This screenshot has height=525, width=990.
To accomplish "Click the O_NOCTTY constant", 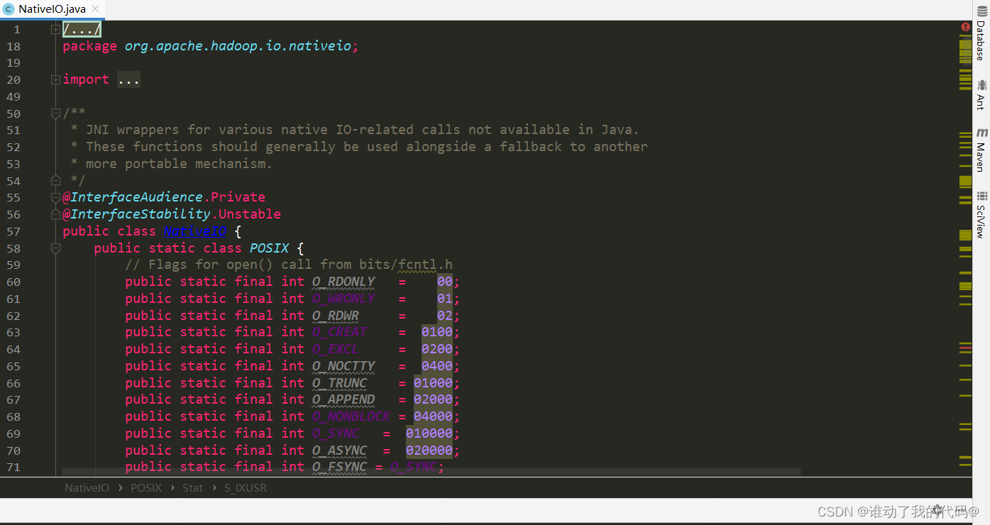I will 343,366.
